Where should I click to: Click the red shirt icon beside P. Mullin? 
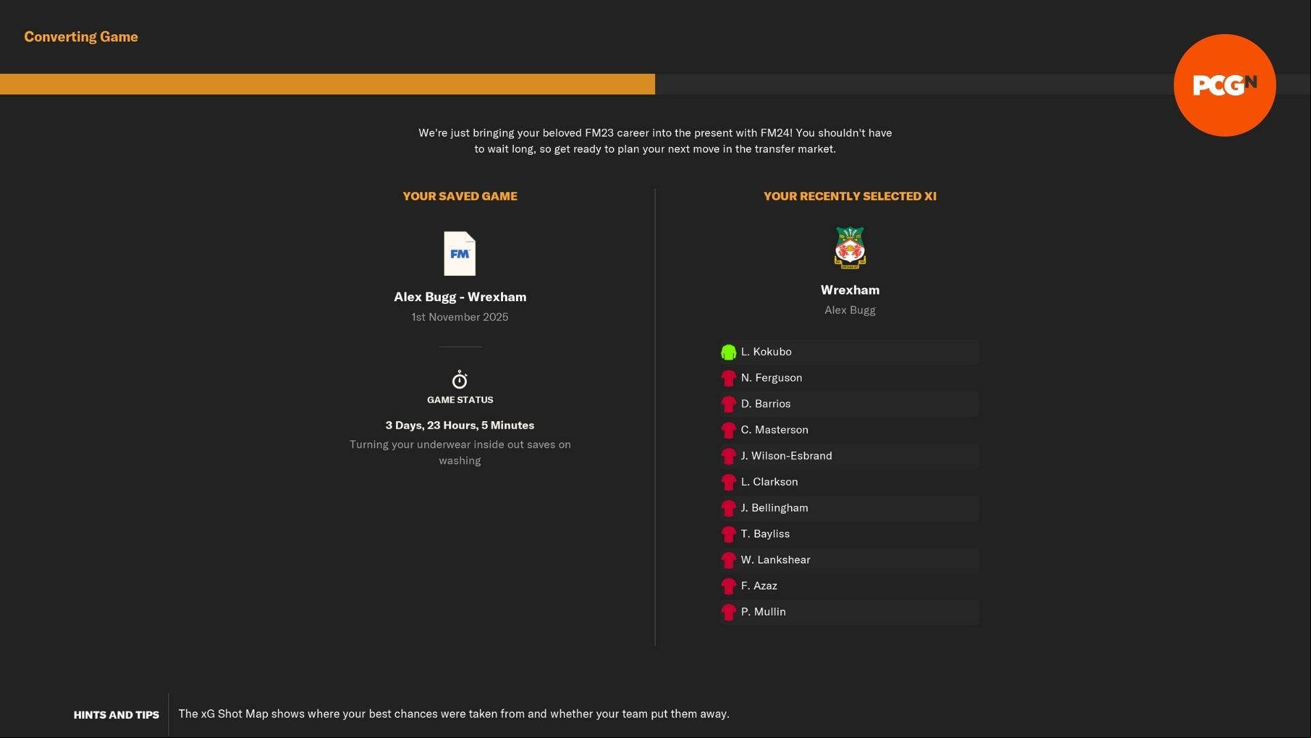pos(728,612)
